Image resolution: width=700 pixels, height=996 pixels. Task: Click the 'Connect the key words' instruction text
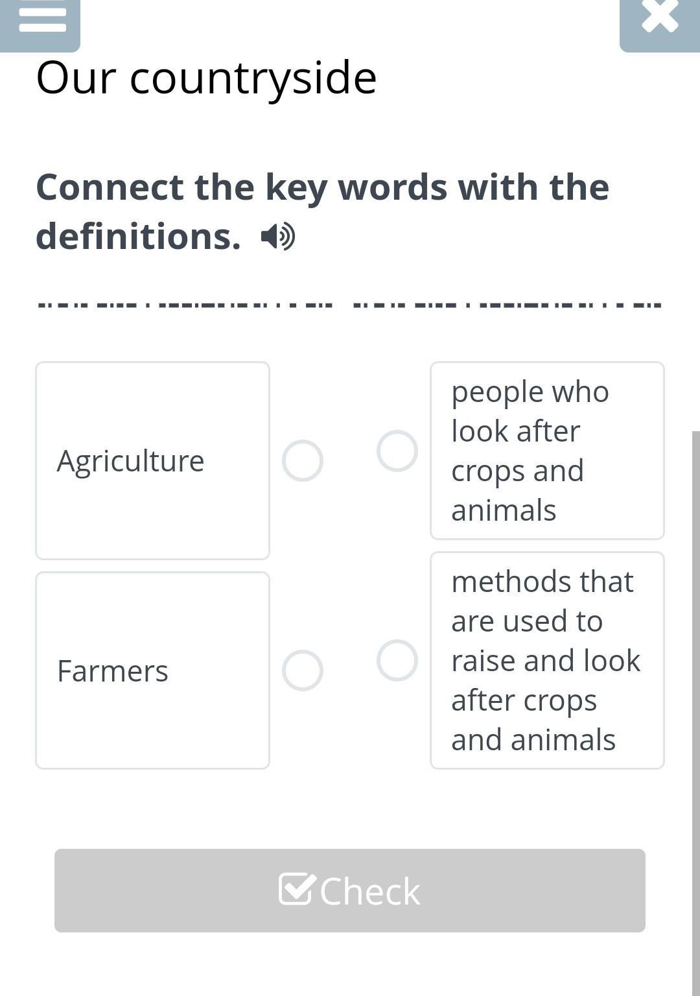pyautogui.click(x=323, y=211)
